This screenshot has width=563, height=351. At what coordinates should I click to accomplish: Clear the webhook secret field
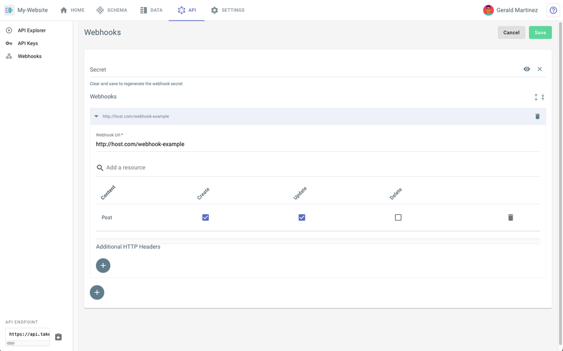tap(540, 69)
